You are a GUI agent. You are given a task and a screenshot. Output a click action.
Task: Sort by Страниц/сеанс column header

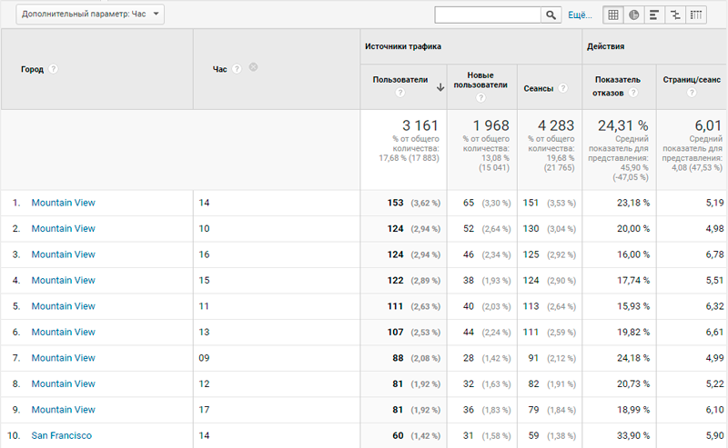(692, 80)
